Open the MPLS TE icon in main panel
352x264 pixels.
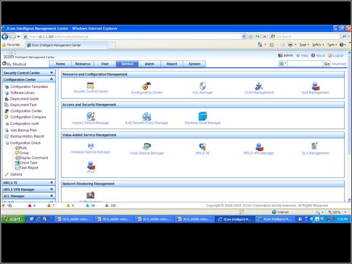pos(202,146)
